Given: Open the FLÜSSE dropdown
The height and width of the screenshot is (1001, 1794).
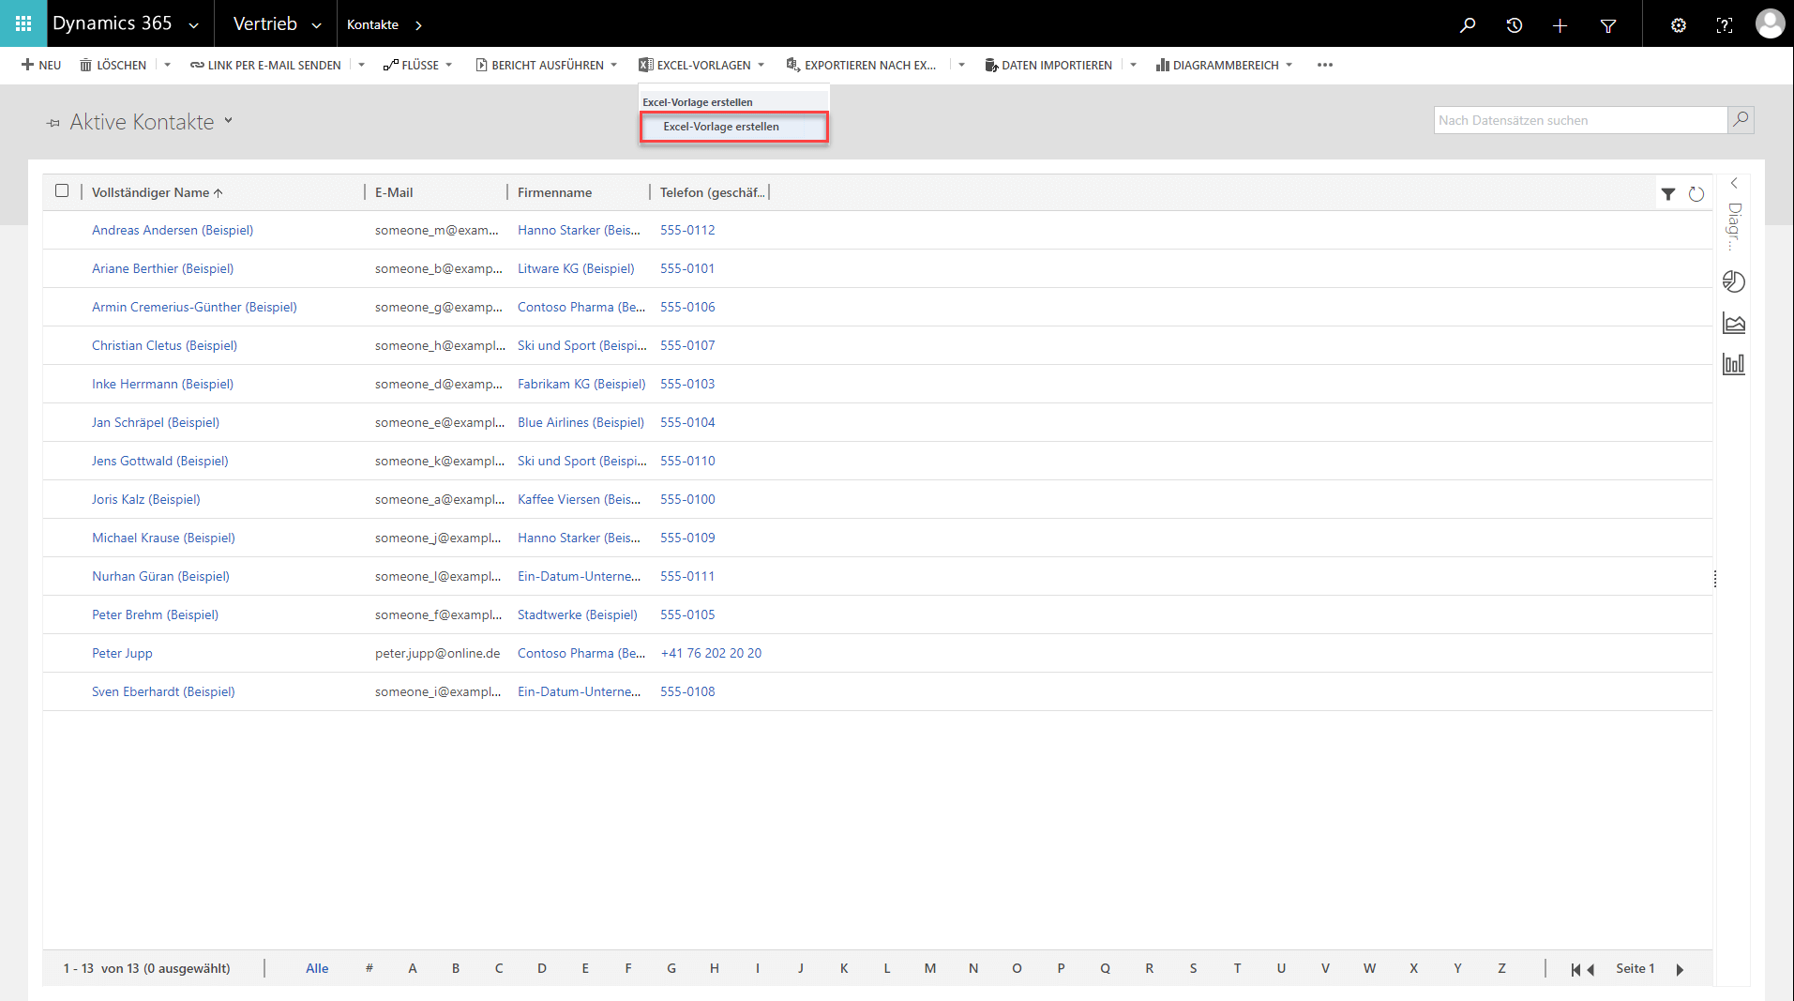Looking at the screenshot, I should [x=418, y=65].
